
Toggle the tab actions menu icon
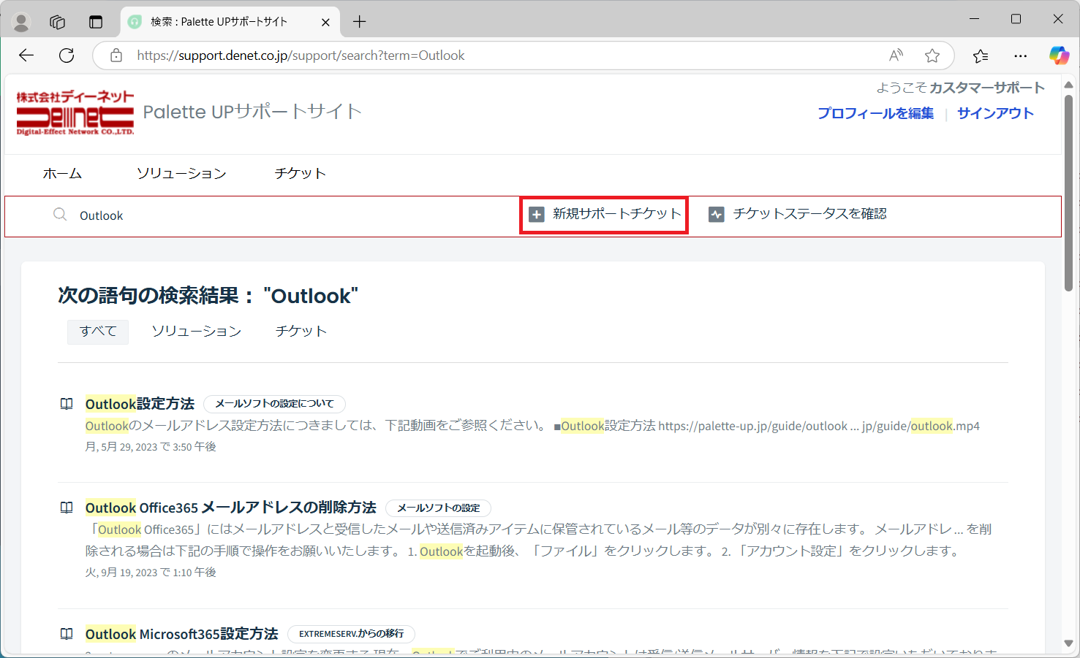click(96, 22)
